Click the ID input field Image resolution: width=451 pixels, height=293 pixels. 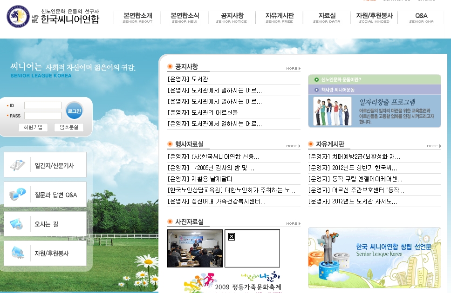(x=43, y=105)
